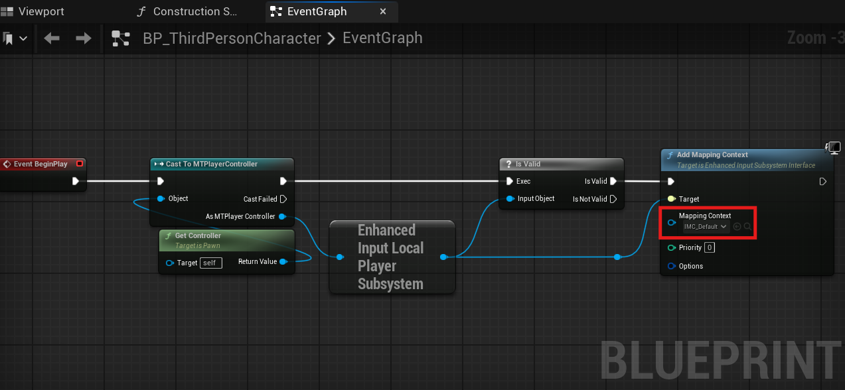The width and height of the screenshot is (845, 390).
Task: Click the Cast node's exec input pin
Action: pyautogui.click(x=160, y=181)
